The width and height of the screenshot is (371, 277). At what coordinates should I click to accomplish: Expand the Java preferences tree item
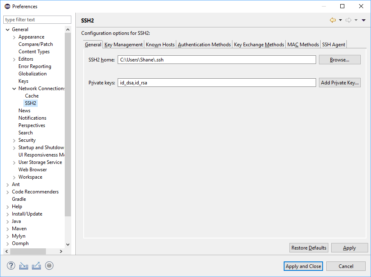[8, 221]
